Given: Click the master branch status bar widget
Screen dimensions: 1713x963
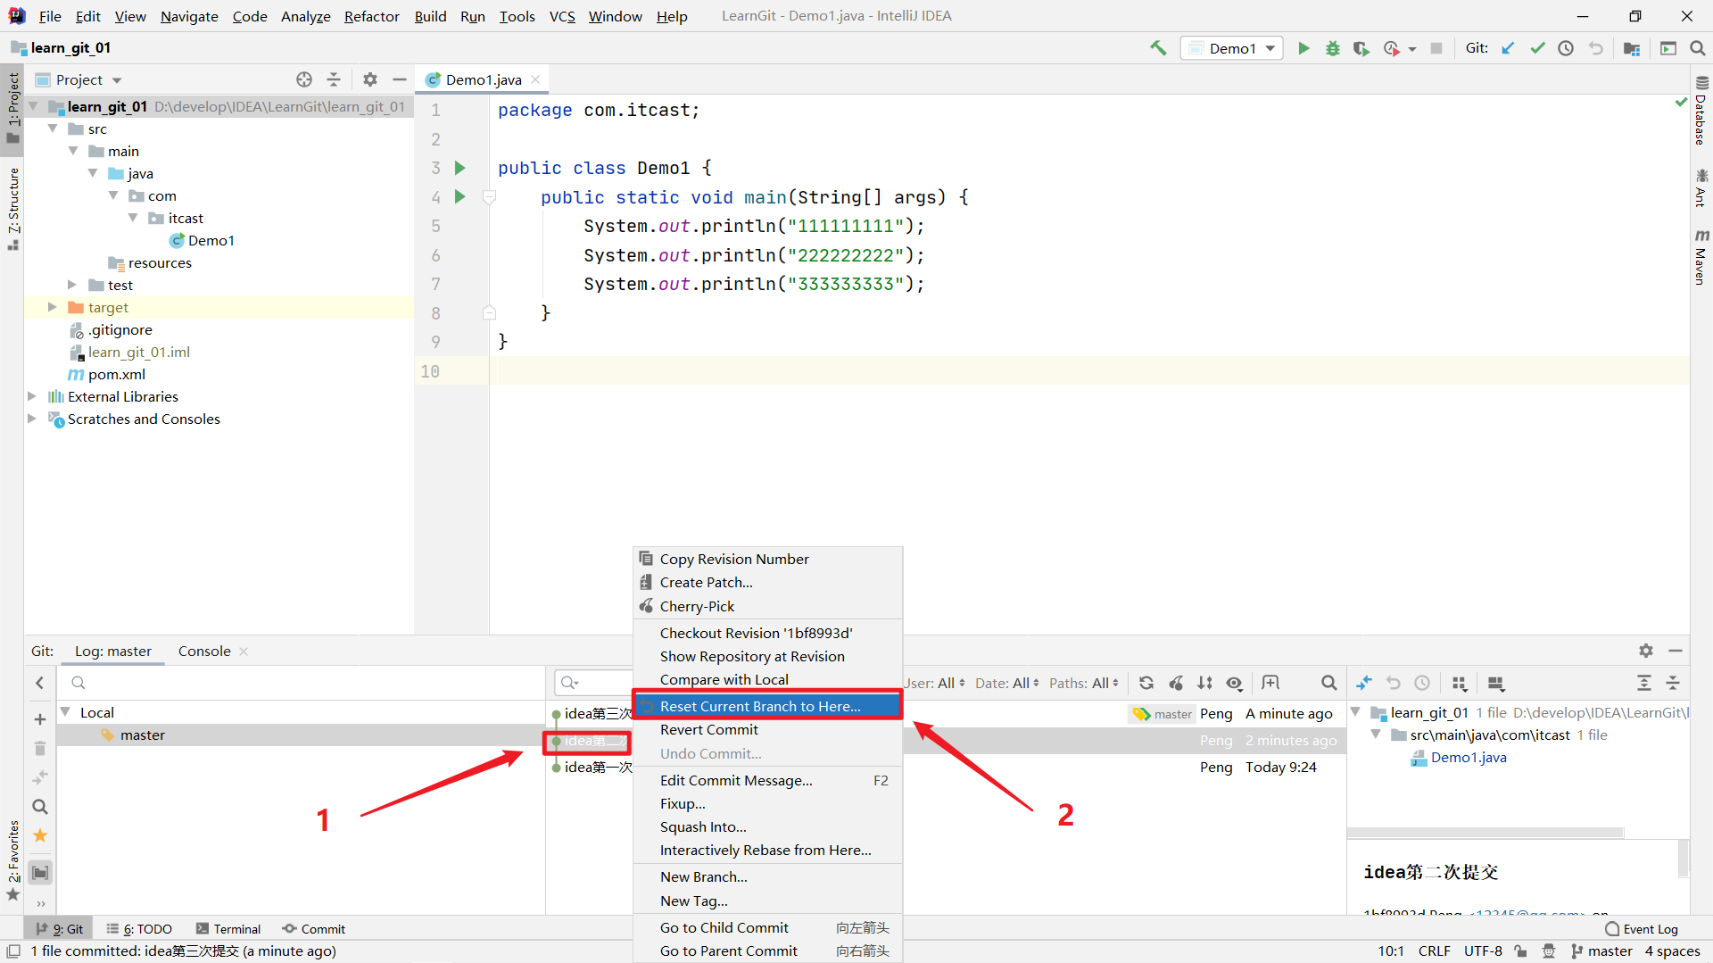Looking at the screenshot, I should pos(1601,951).
